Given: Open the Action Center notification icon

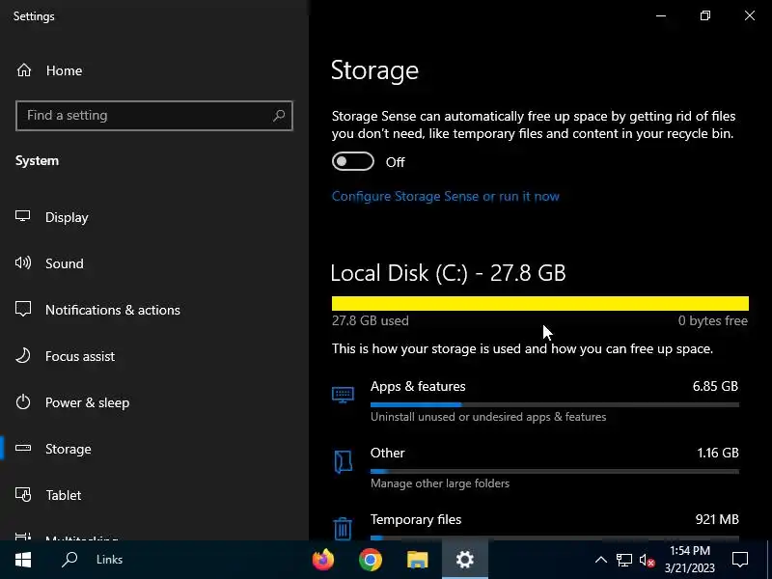Looking at the screenshot, I should coord(740,560).
